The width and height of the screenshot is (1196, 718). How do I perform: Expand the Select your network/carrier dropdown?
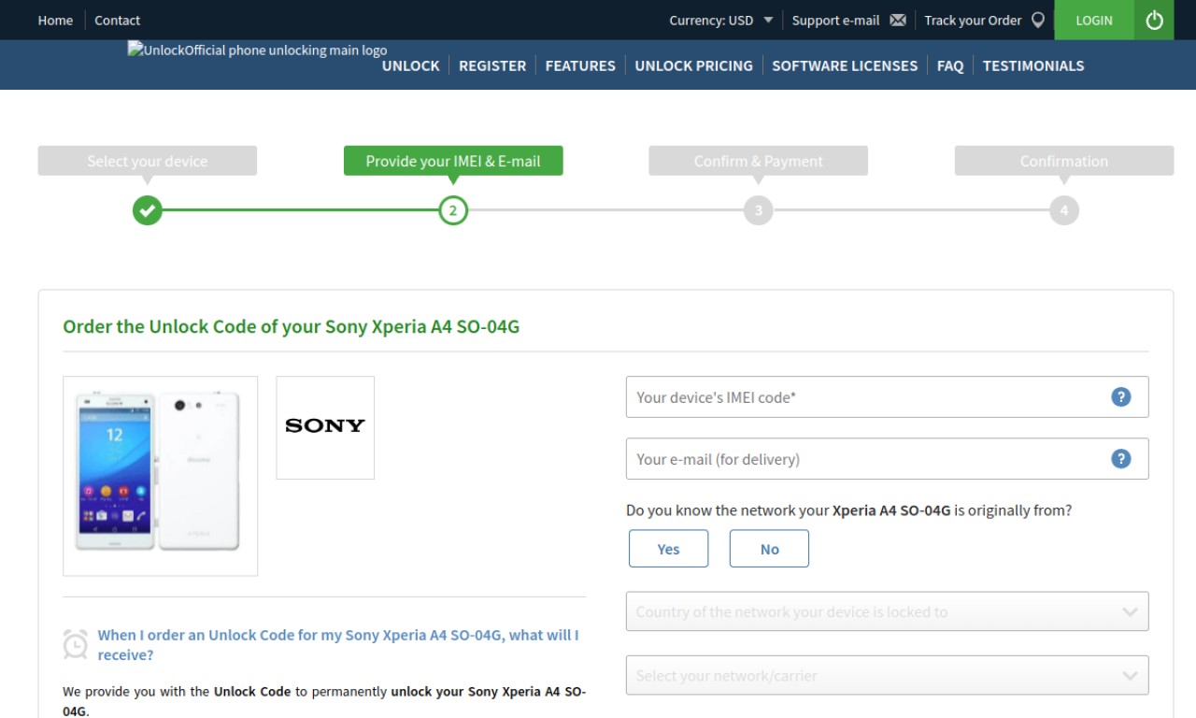(887, 675)
